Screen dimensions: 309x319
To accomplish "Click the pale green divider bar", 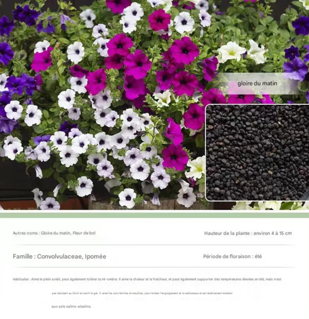I will tap(154, 215).
